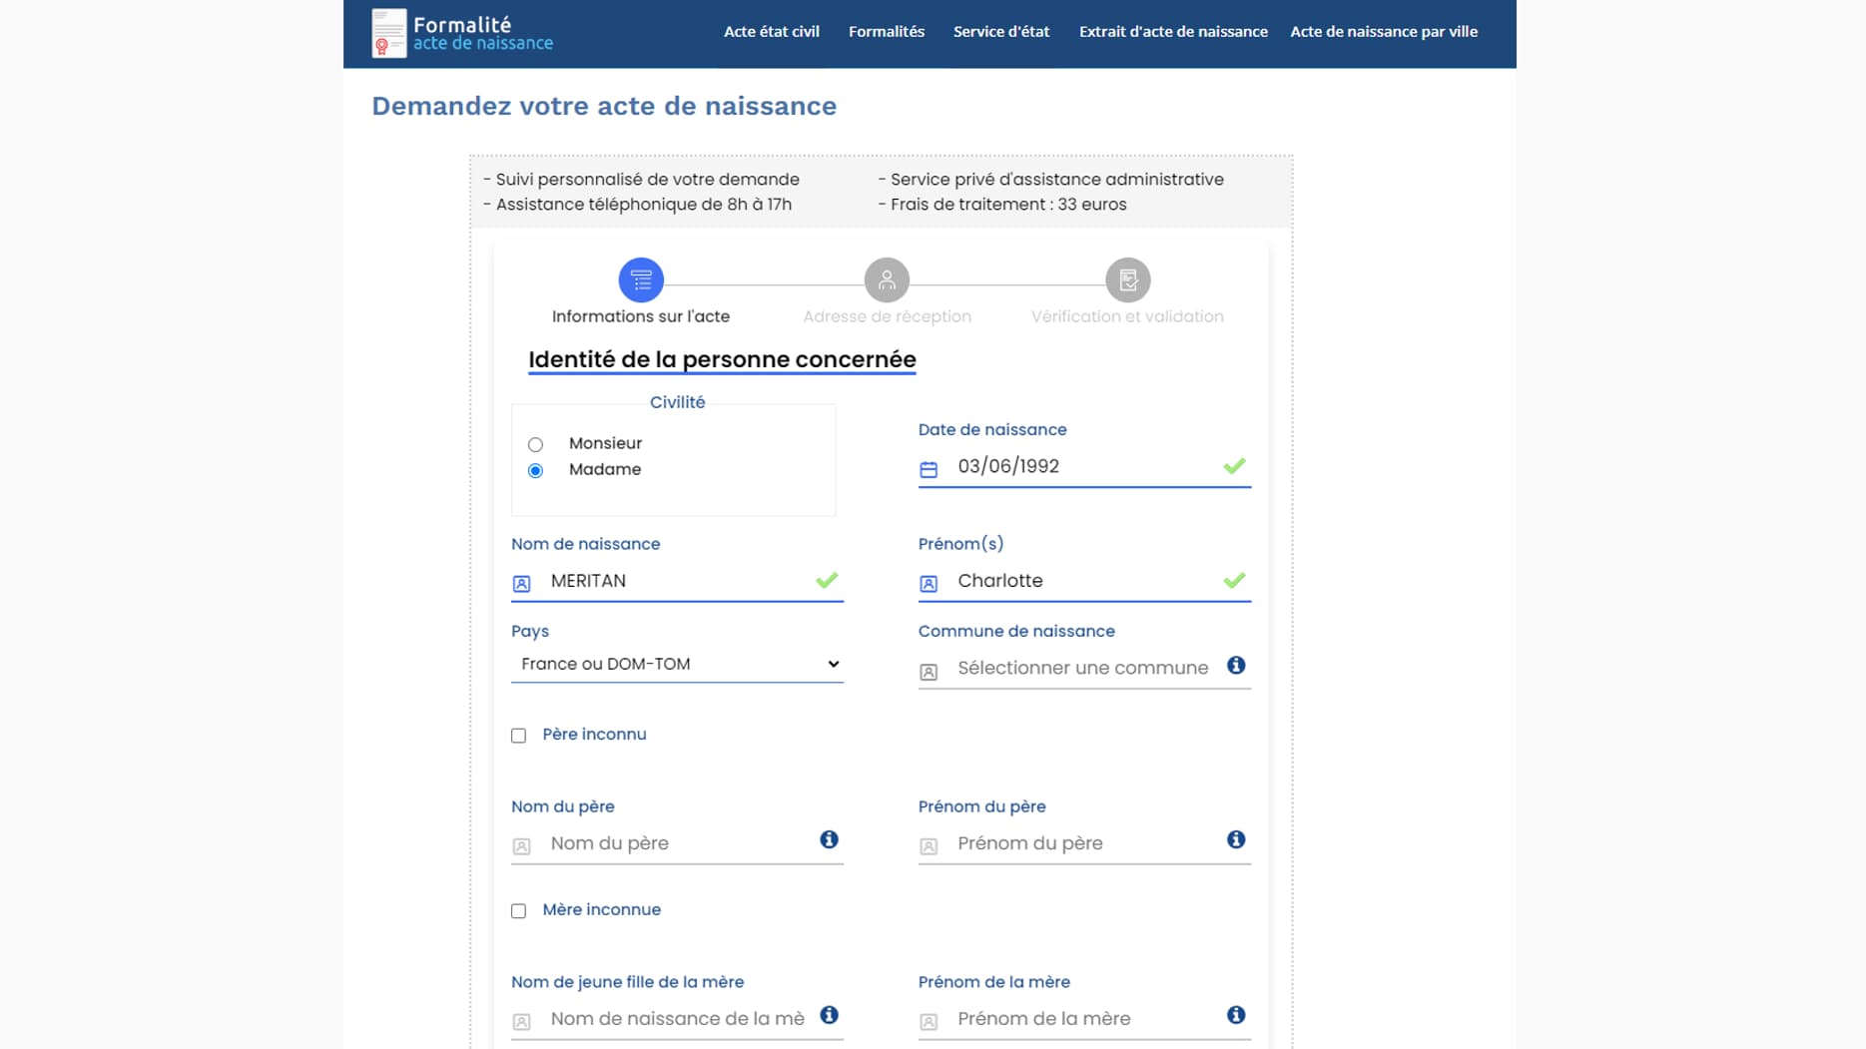Check the Père inconnu checkbox
Viewport: 1866px width, 1049px height.
[x=518, y=736]
